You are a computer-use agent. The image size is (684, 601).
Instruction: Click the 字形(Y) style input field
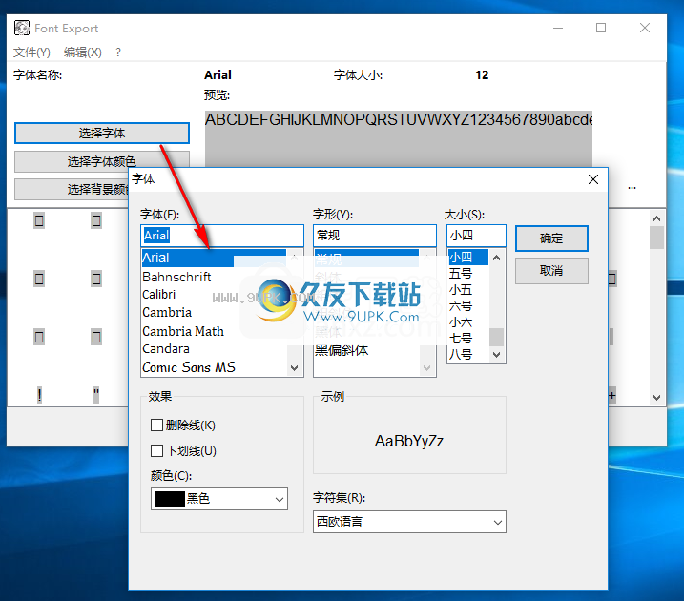tap(375, 236)
